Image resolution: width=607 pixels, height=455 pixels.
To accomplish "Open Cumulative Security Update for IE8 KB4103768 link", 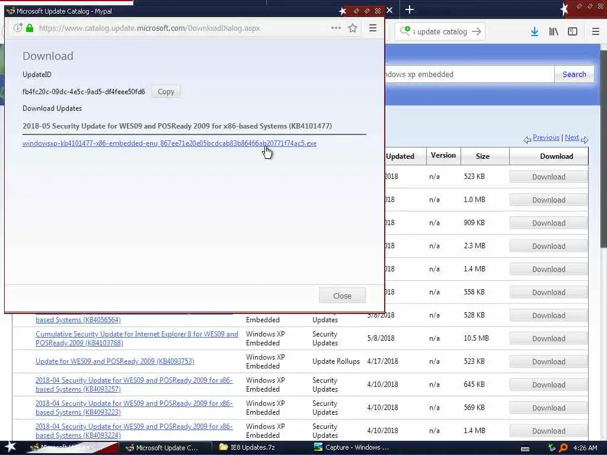I will [137, 338].
